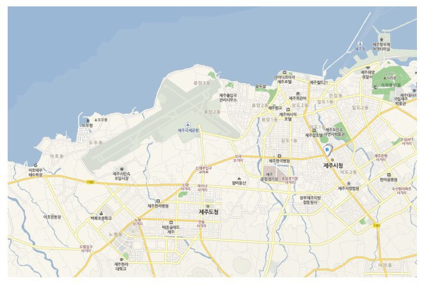
Task: Click the 이호테우해수욕장 beach icon
Action: (35, 165)
